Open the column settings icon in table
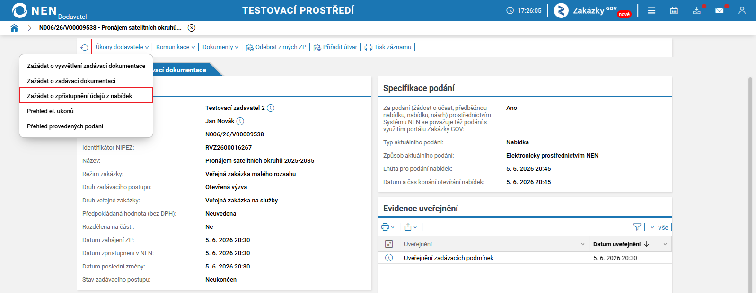756x293 pixels. (389, 244)
